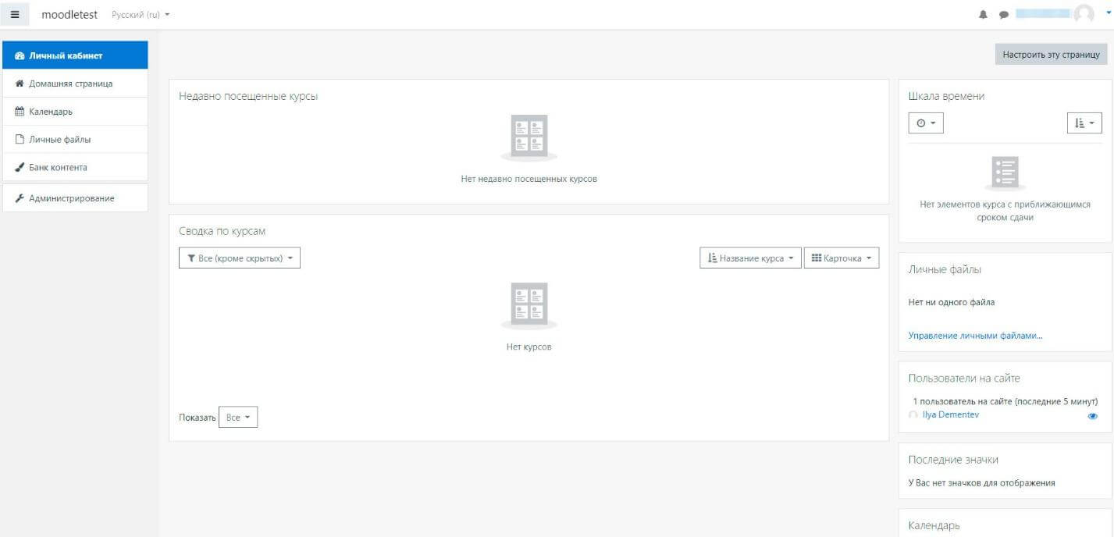The height and width of the screenshot is (537, 1114).
Task: Click the Календарь block title
Action: click(934, 526)
